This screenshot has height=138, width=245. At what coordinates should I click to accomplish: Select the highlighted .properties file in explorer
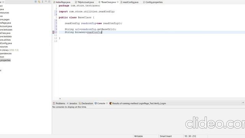(5, 60)
